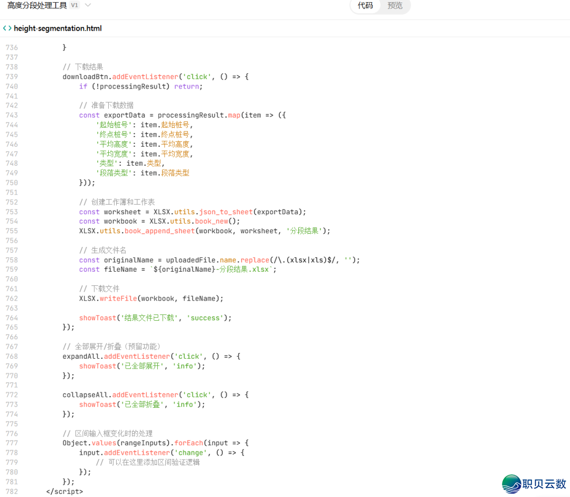Click Object.values(rangeInputs).forEach line
Image resolution: width=570 pixels, height=497 pixels.
tap(156, 443)
